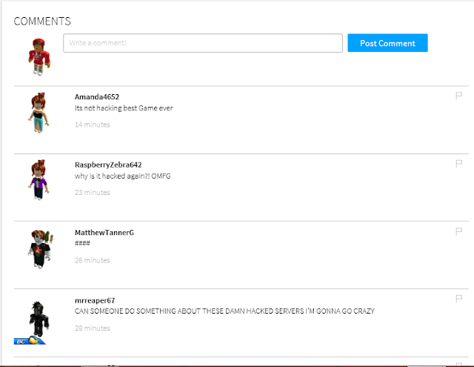Click the Post Comment button
Screen dimensions: 474x367
coord(387,43)
